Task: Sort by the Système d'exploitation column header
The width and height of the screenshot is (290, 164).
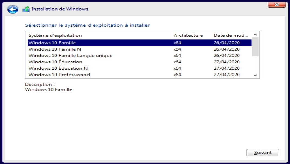Action: pyautogui.click(x=55, y=35)
